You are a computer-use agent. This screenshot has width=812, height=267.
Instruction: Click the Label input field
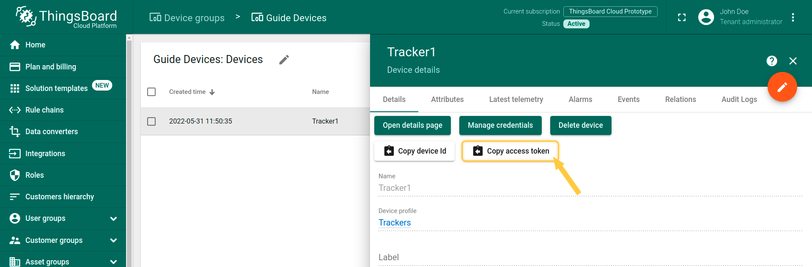click(590, 257)
